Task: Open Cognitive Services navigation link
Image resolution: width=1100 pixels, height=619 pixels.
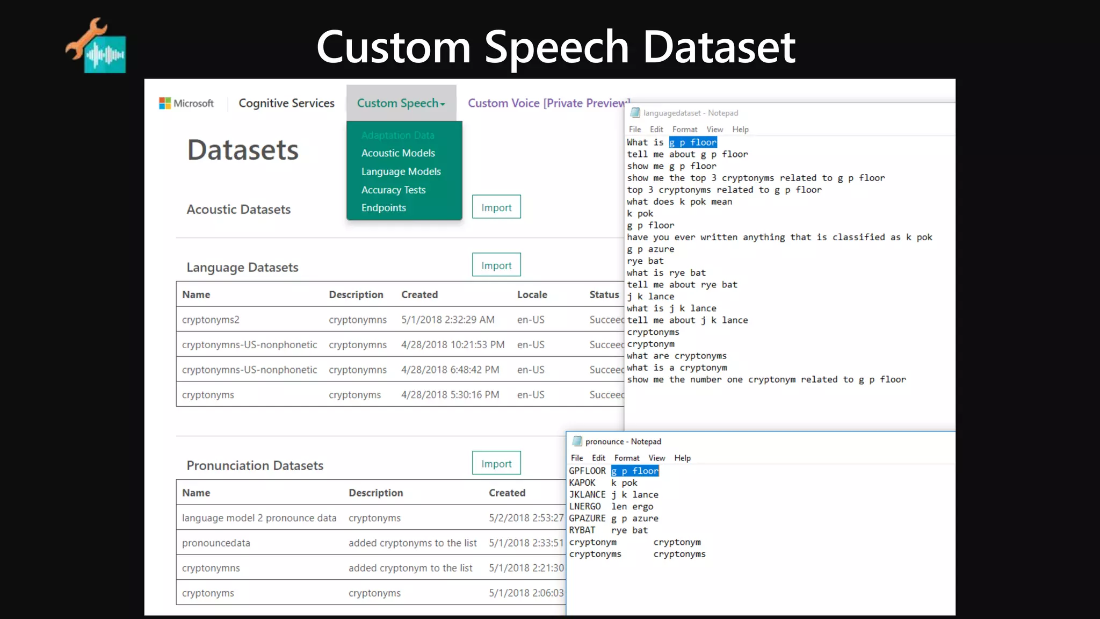Action: point(286,103)
